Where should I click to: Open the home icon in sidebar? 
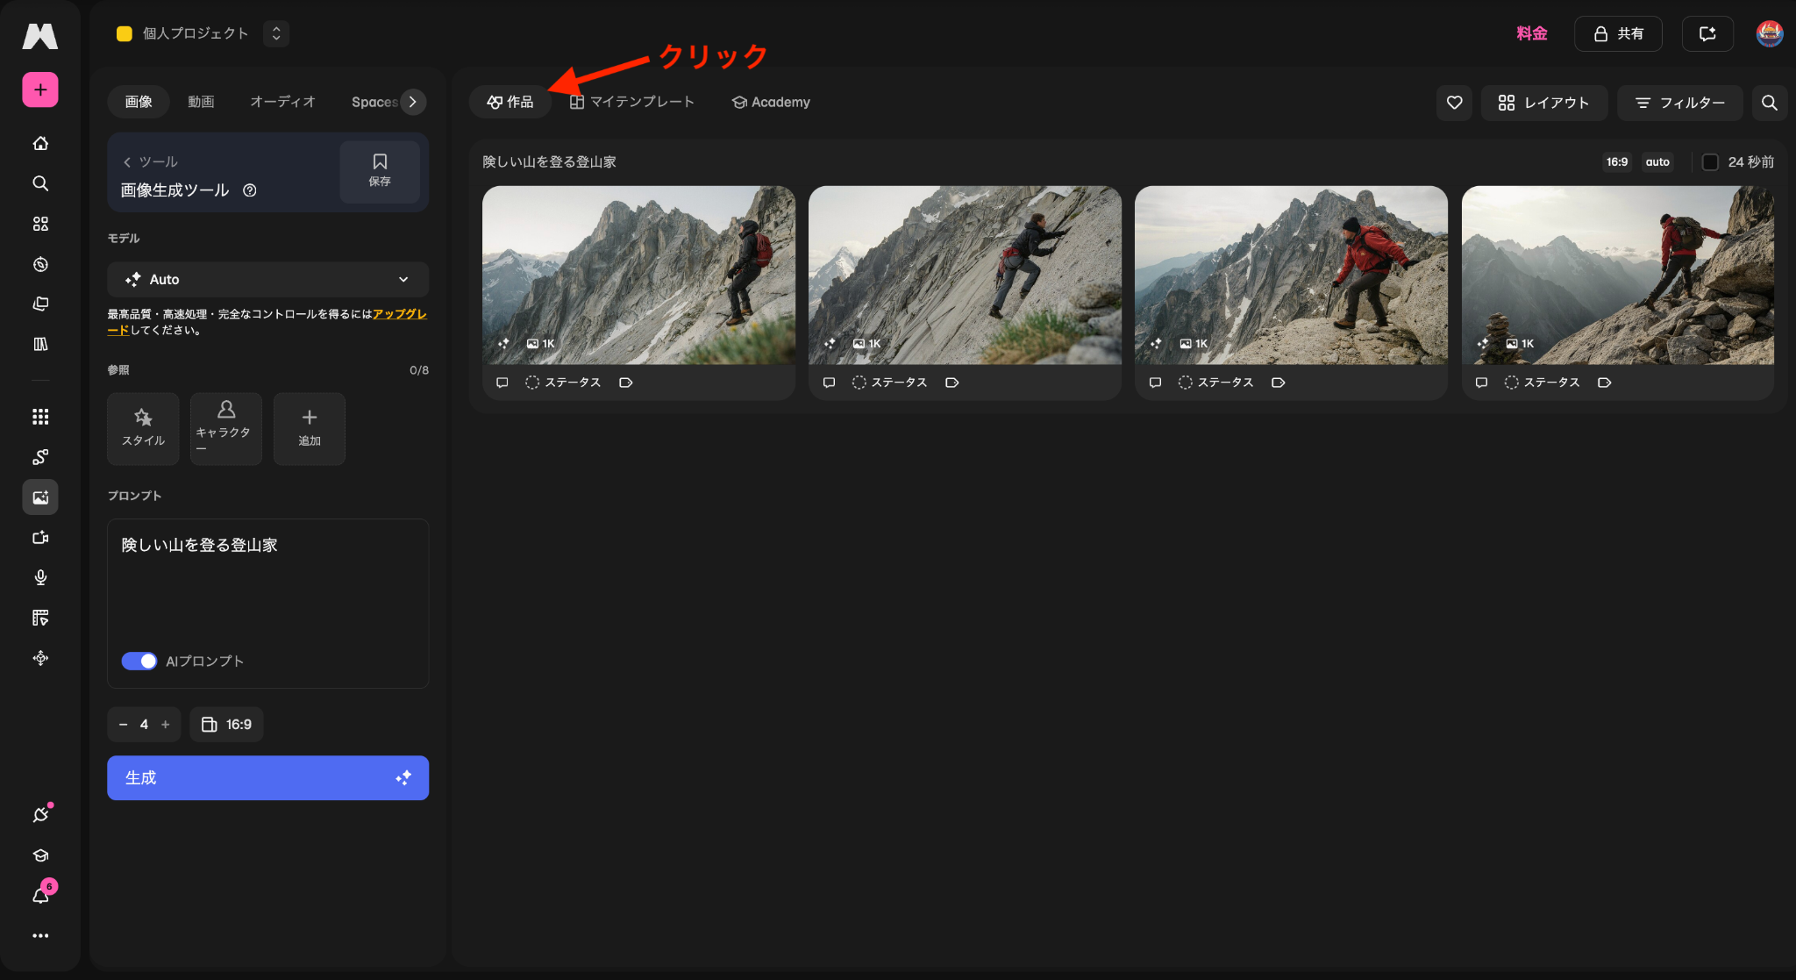[40, 143]
